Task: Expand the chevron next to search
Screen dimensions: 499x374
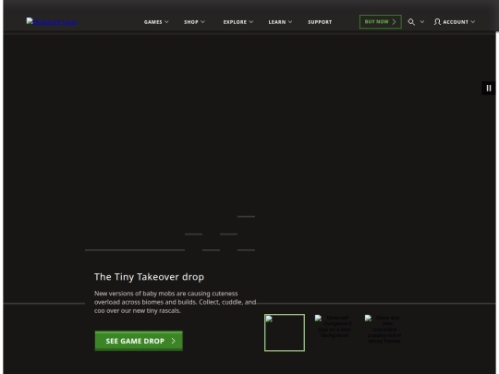Action: point(422,22)
